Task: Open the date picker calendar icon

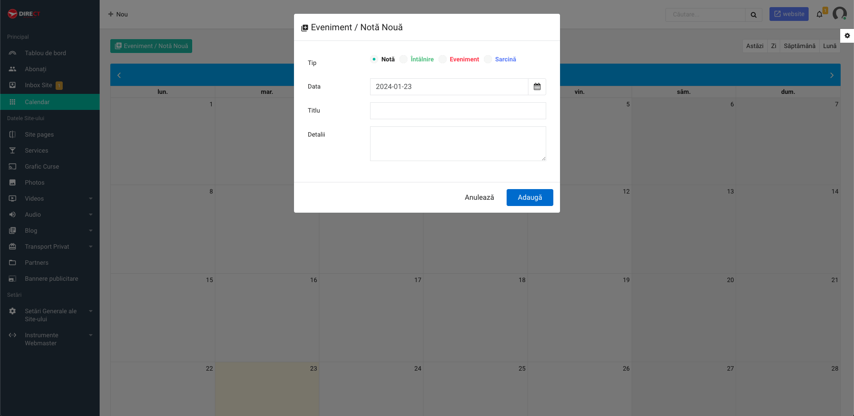Action: click(537, 87)
